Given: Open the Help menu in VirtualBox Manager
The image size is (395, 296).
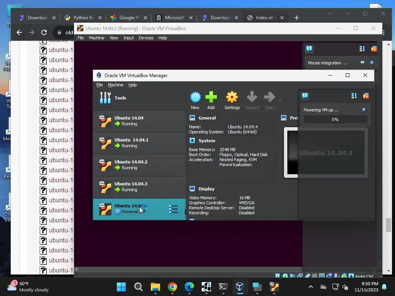Looking at the screenshot, I should (x=133, y=85).
